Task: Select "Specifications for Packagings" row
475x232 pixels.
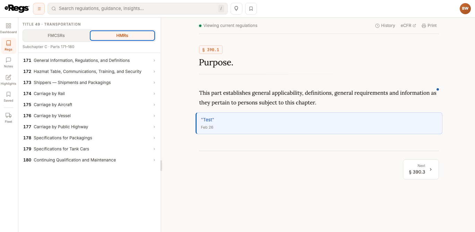Action: pyautogui.click(x=89, y=138)
